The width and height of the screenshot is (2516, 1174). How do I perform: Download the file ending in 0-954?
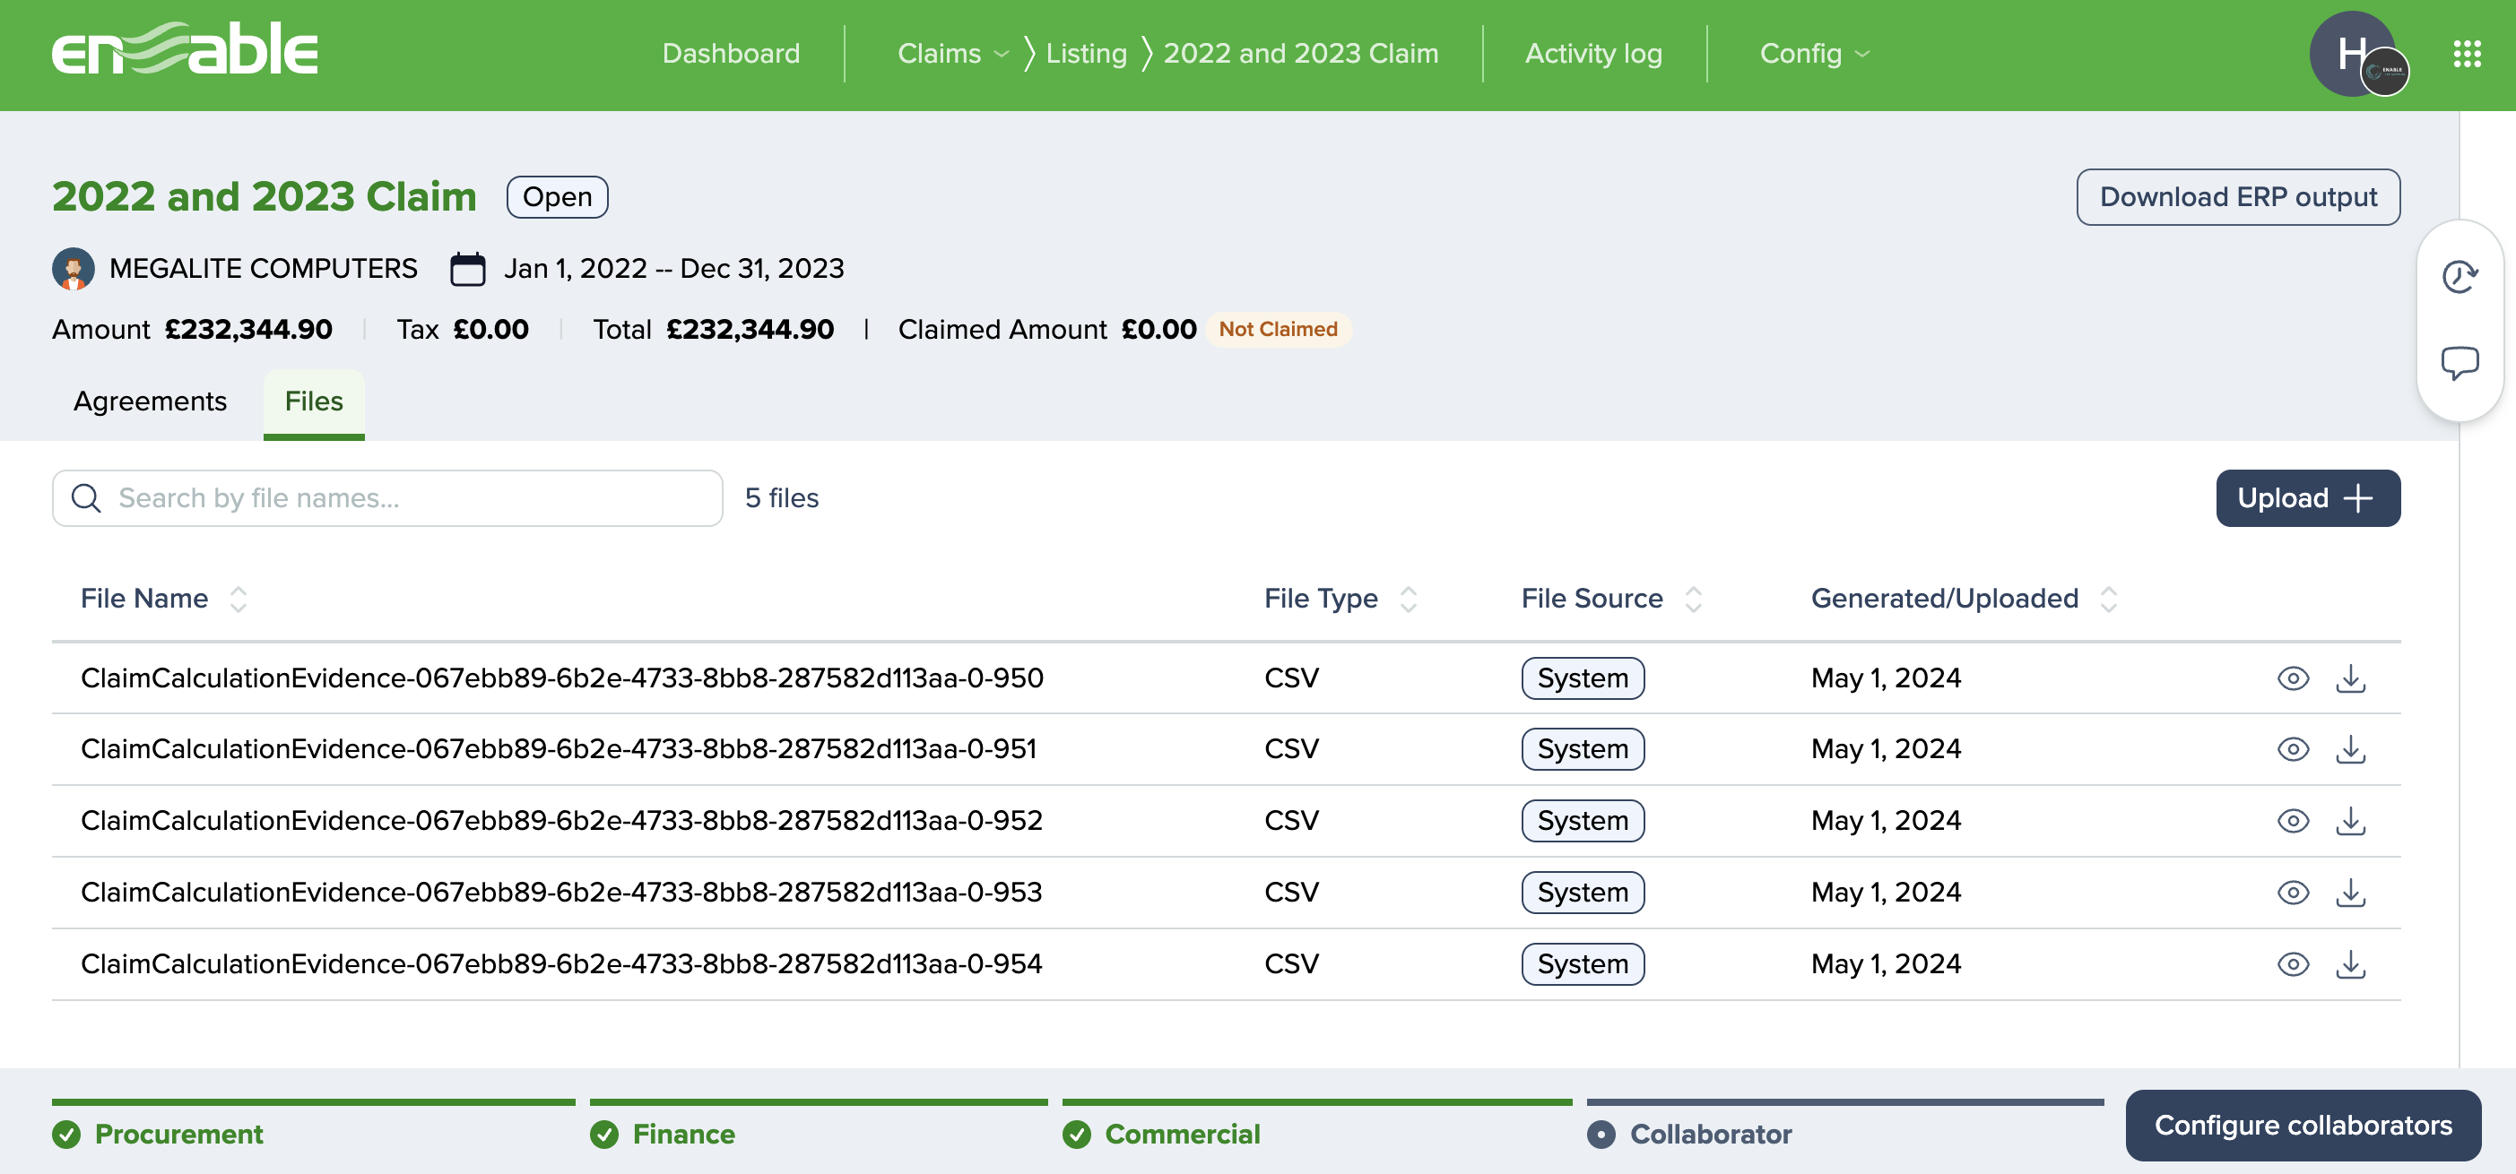coord(2350,964)
